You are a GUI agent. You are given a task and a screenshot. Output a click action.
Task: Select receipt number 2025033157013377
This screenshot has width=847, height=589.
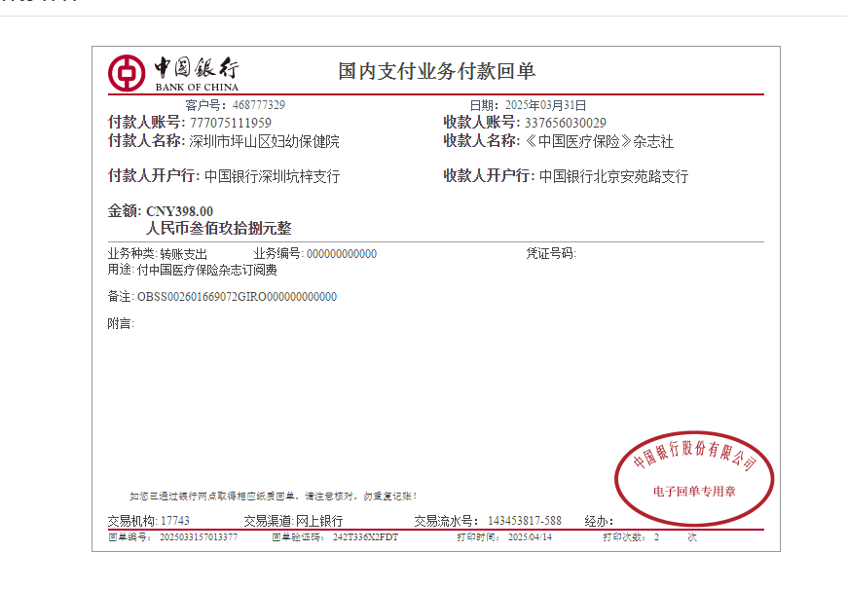tap(199, 537)
